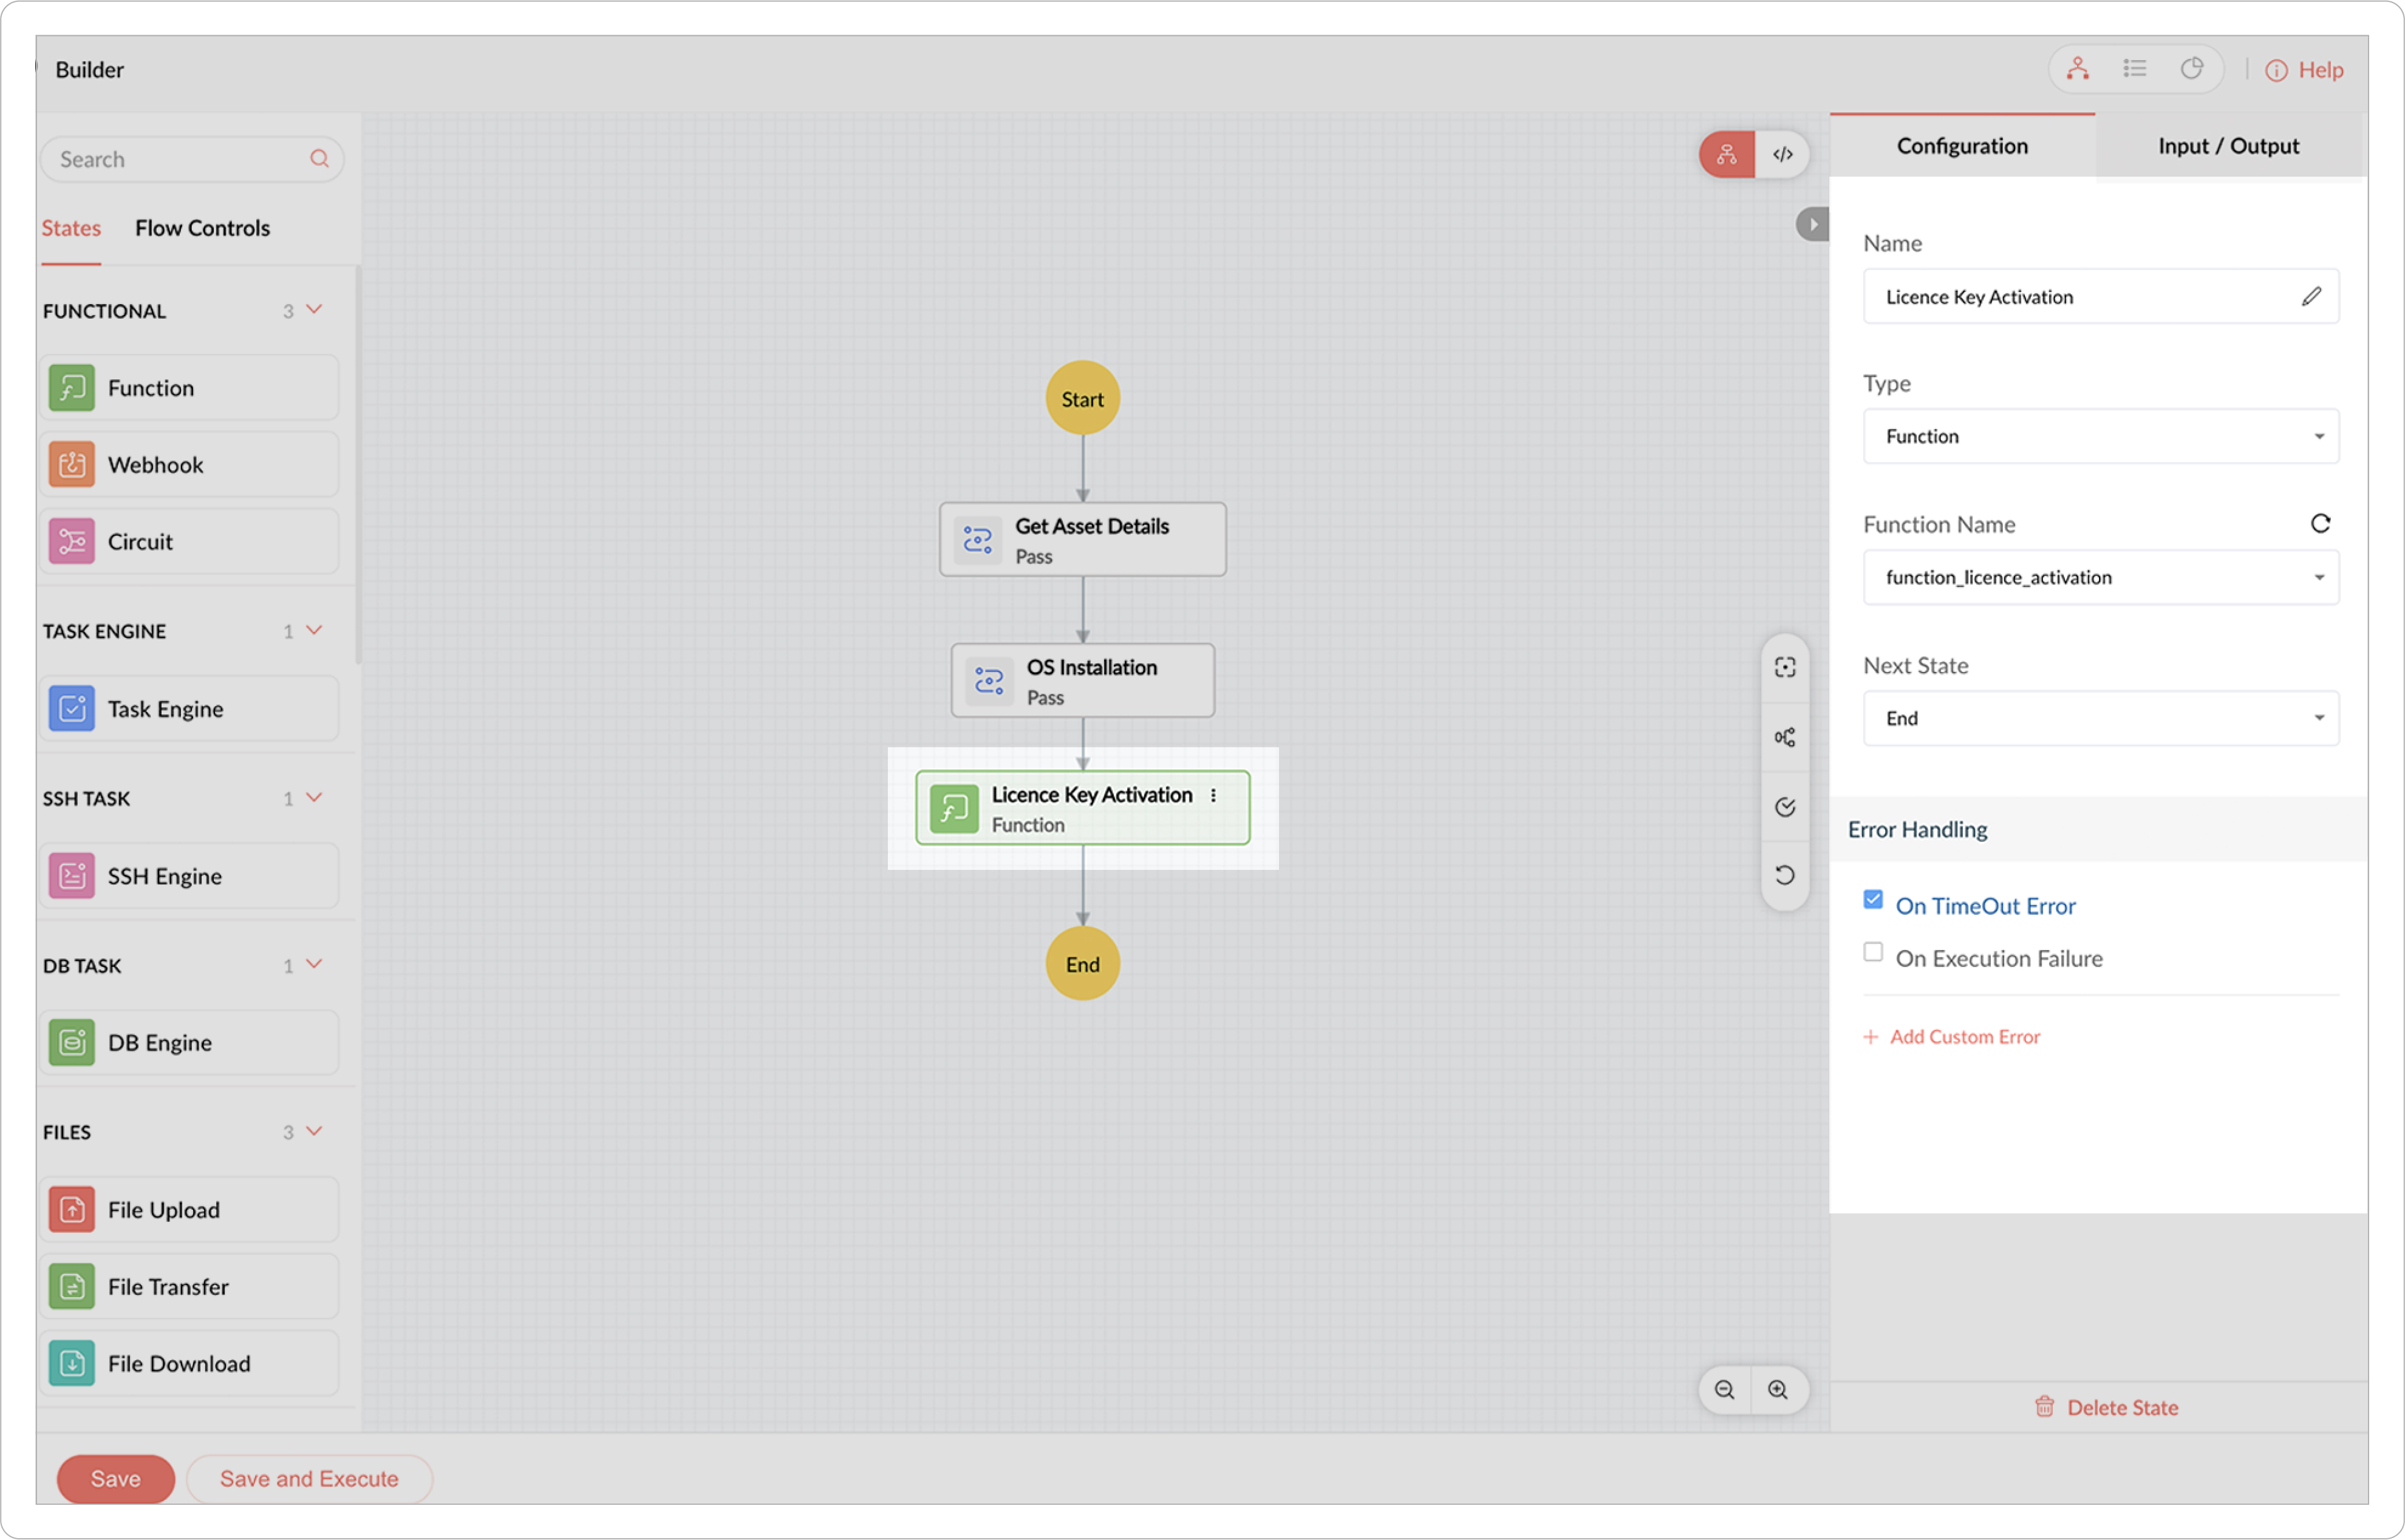Image resolution: width=2405 pixels, height=1540 pixels.
Task: Click the reset/undo canvas icon
Action: click(x=1785, y=876)
